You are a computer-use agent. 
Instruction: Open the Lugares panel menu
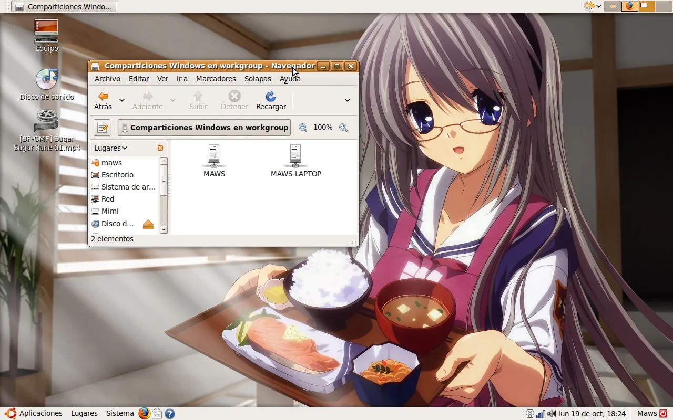coord(84,414)
